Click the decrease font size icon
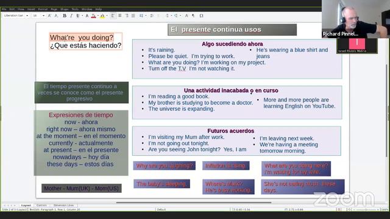This screenshot has height=219, width=390. tap(56, 16)
